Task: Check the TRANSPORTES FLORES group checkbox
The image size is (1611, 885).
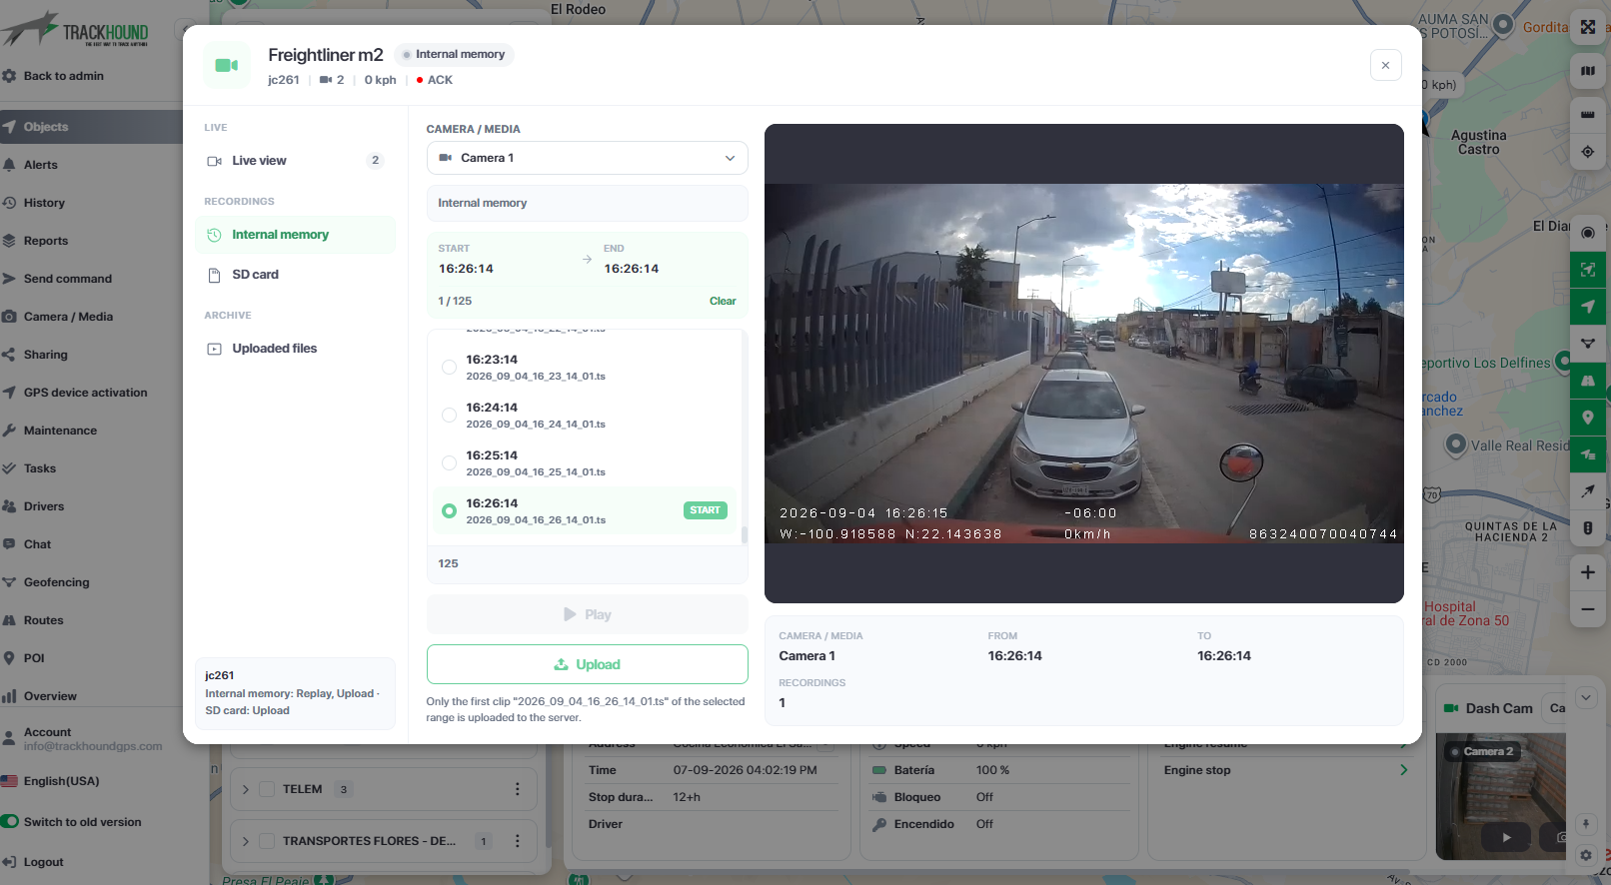Action: point(267,841)
